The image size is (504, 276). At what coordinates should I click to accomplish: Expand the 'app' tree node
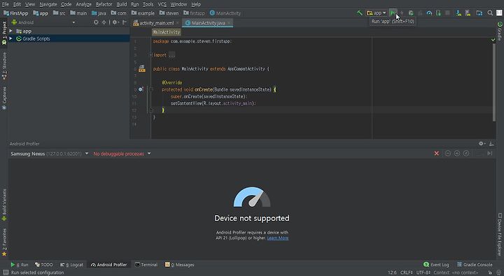click(x=11, y=31)
